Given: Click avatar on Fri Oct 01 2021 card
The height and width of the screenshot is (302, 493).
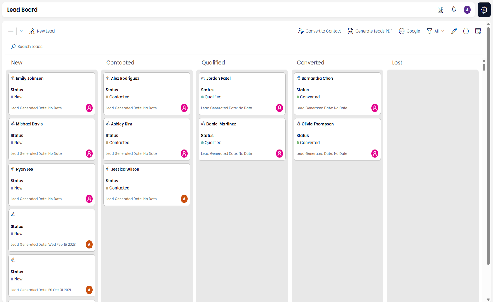Looking at the screenshot, I should (x=89, y=290).
